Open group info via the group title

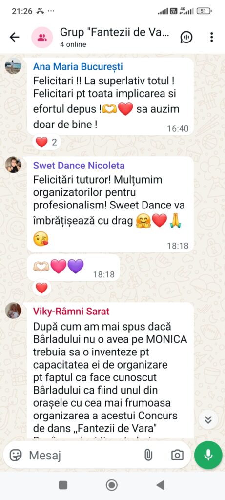116,32
